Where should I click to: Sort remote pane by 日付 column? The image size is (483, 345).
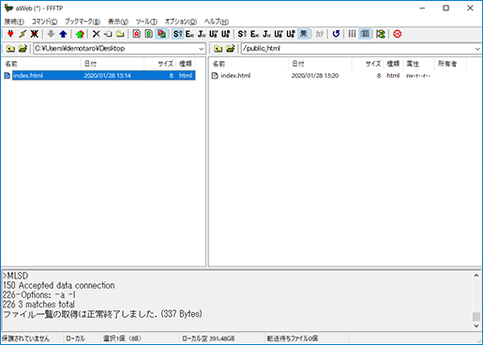tap(320, 64)
